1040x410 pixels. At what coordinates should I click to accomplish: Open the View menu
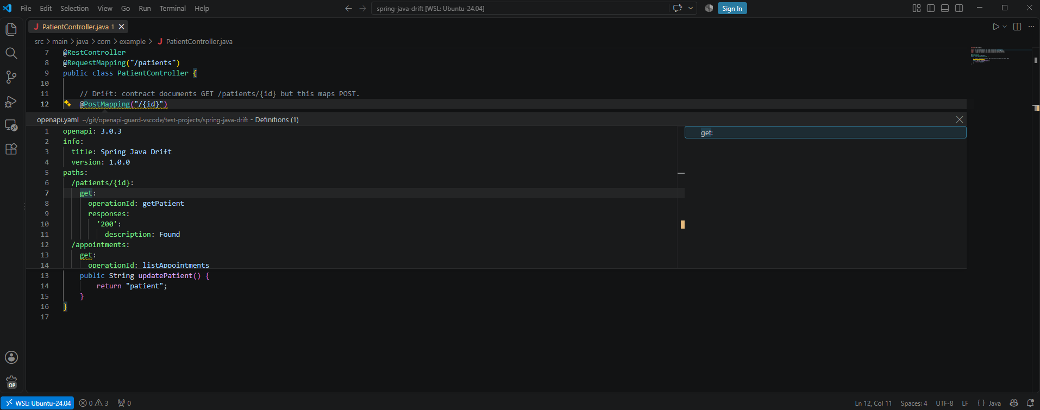click(105, 8)
